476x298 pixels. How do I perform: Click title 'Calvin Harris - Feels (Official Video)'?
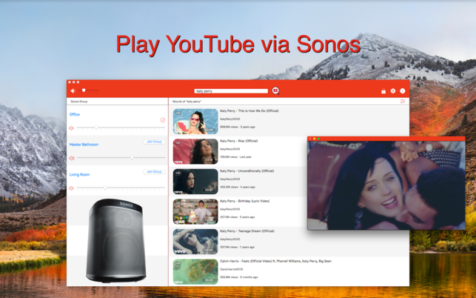275,261
